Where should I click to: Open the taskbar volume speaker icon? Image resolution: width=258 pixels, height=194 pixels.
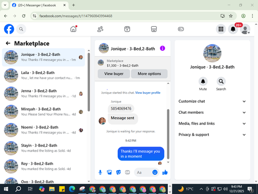coord(225,189)
